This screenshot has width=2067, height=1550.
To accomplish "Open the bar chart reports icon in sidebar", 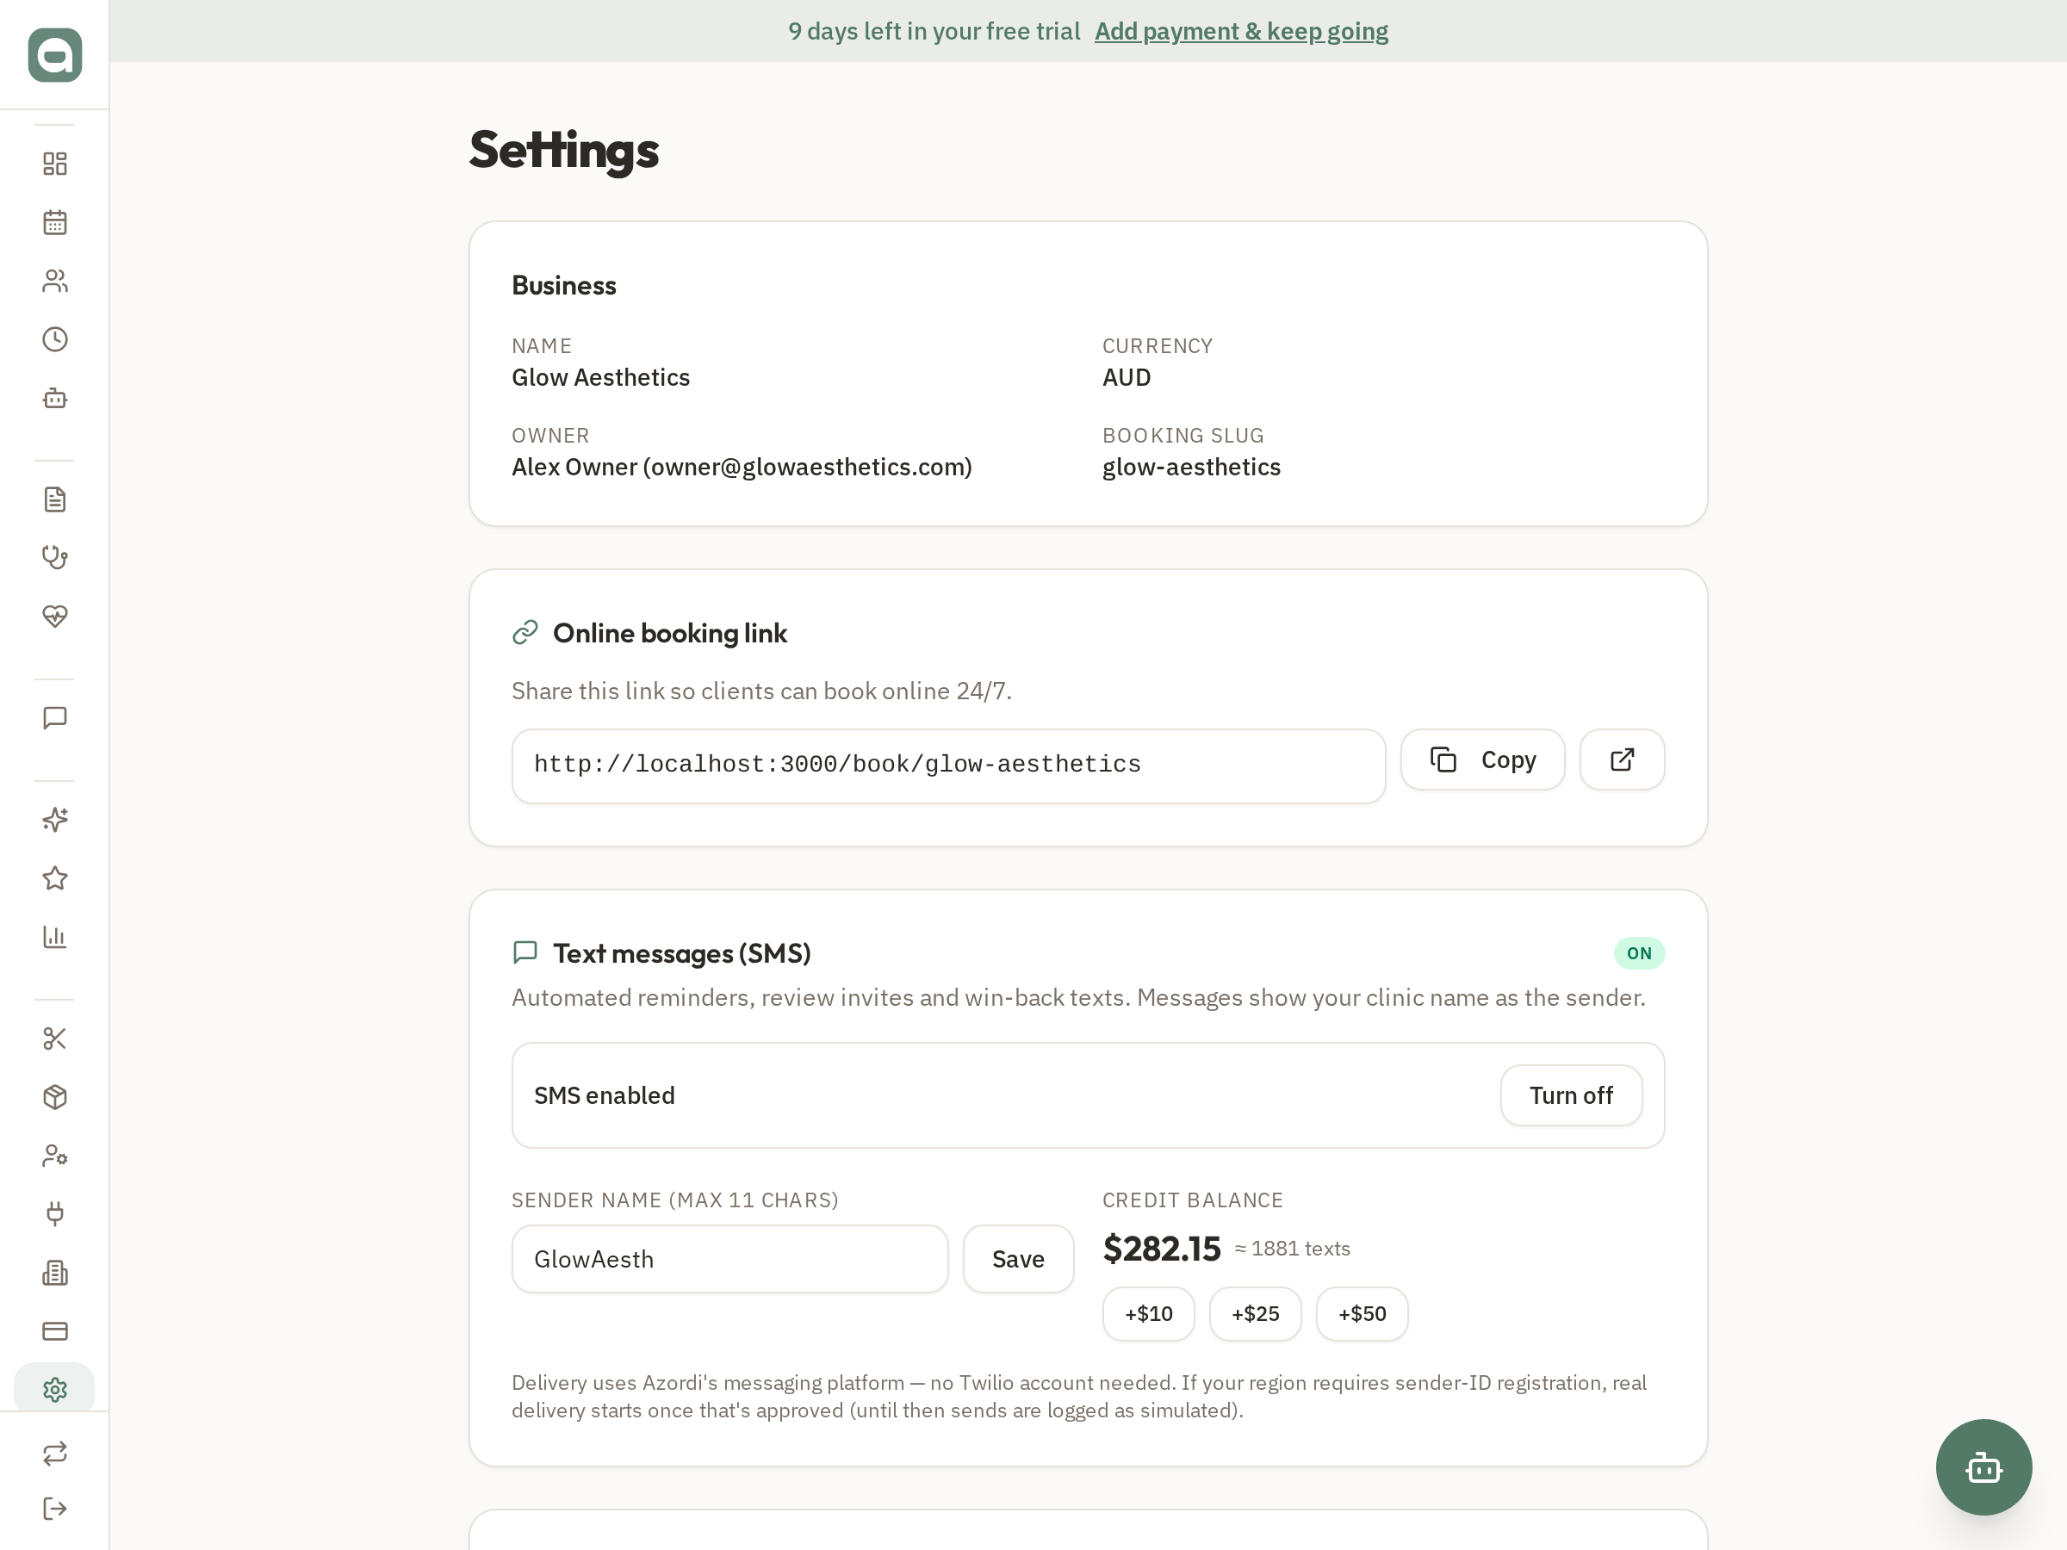I will tap(55, 936).
